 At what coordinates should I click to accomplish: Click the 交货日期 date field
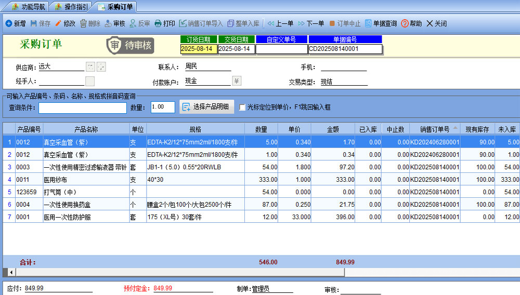pos(237,49)
